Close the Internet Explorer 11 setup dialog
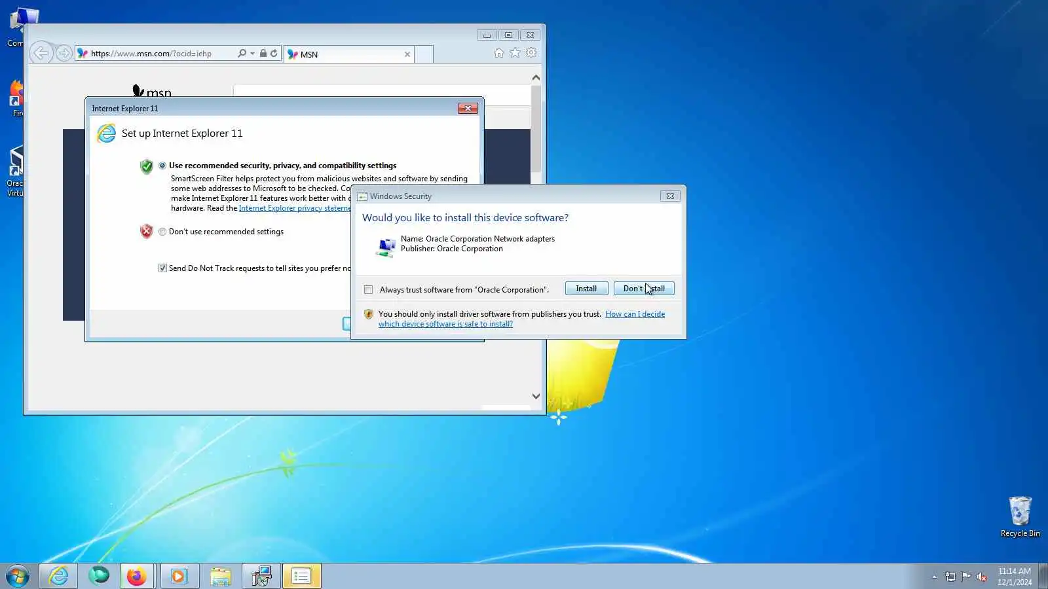 click(468, 108)
